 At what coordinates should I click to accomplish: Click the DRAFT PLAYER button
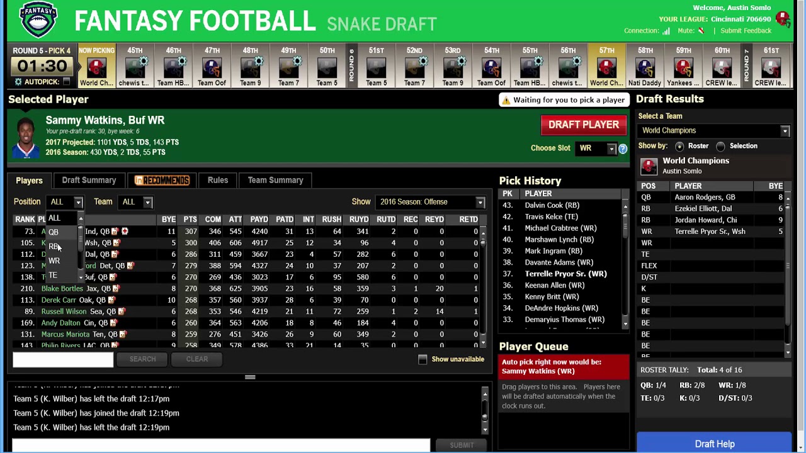click(x=584, y=125)
